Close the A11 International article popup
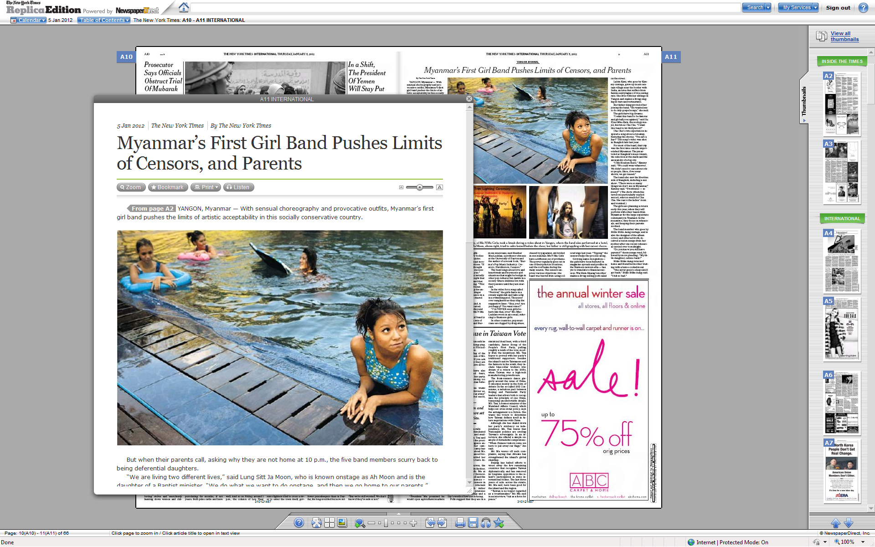 click(469, 99)
